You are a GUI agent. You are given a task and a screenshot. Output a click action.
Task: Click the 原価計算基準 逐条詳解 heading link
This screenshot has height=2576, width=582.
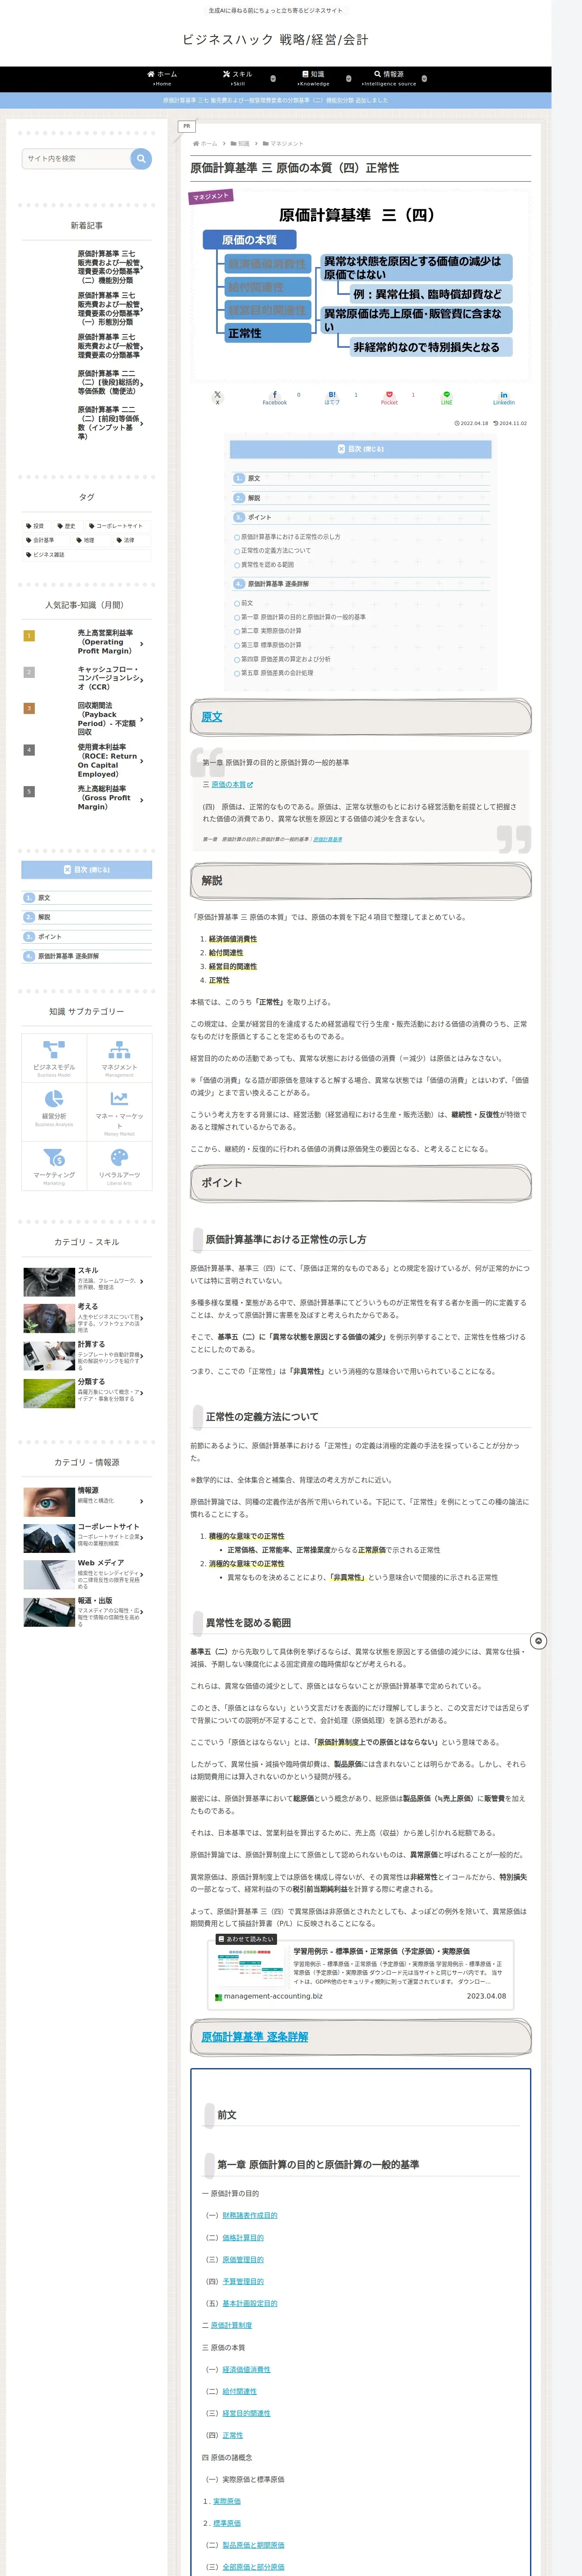pos(255,2037)
